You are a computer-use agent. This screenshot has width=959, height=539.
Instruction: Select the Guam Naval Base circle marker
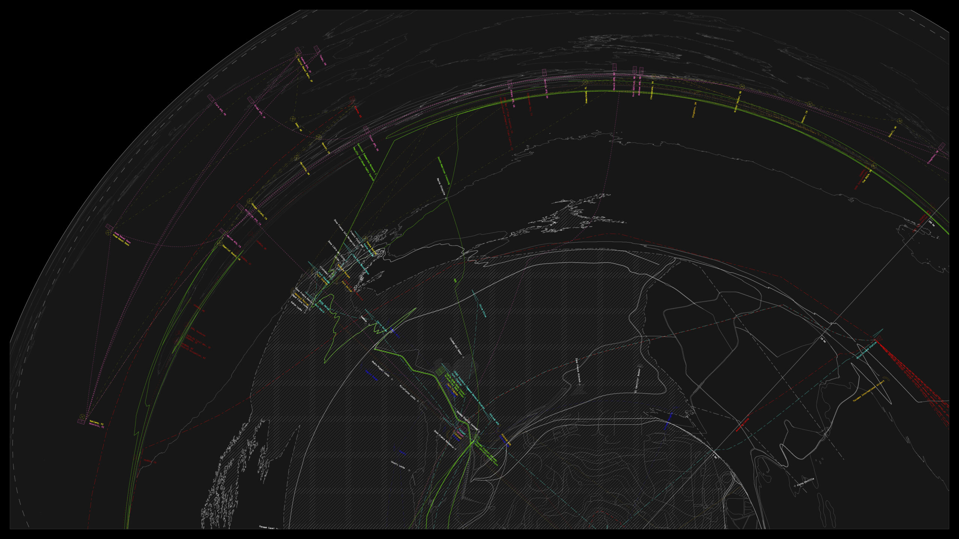point(108,233)
